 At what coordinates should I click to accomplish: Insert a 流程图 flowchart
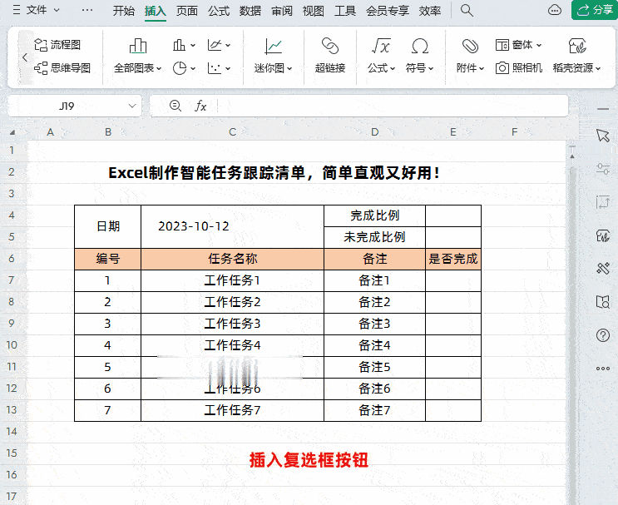tap(57, 45)
